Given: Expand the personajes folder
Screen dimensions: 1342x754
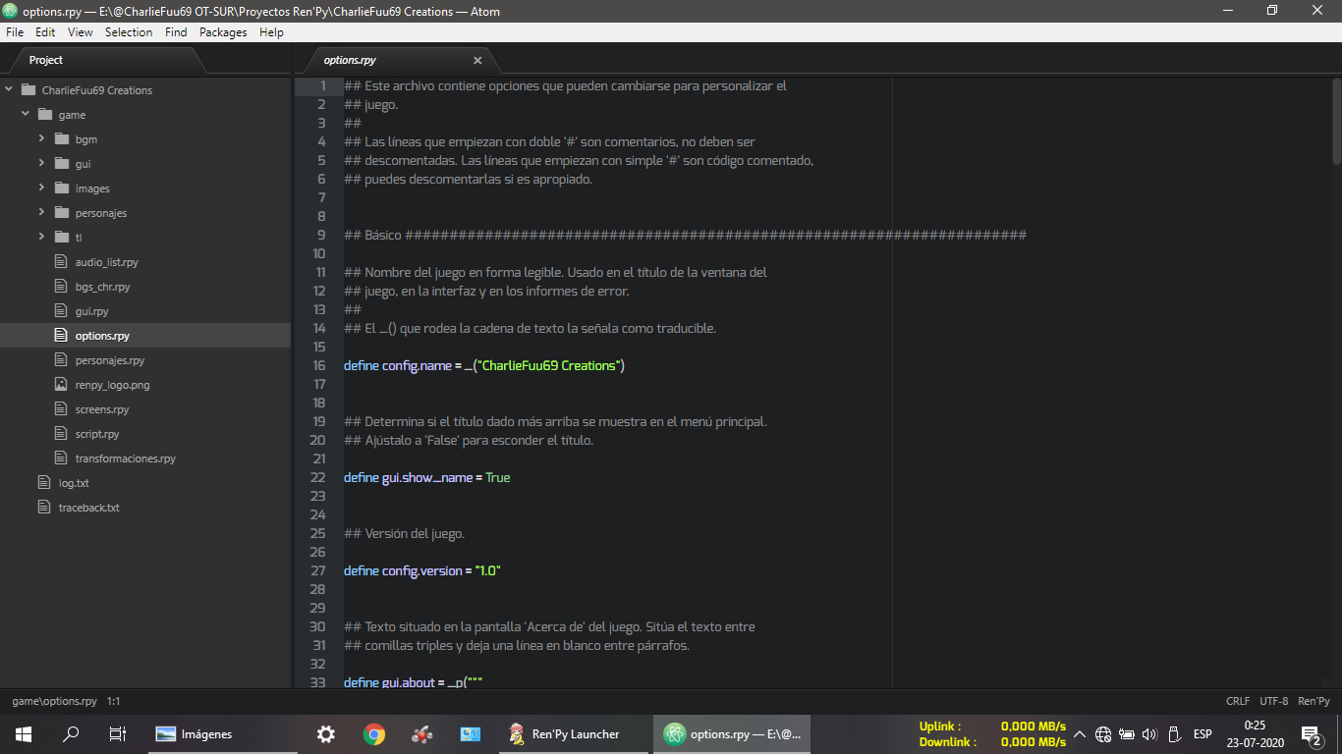Looking at the screenshot, I should click(41, 212).
